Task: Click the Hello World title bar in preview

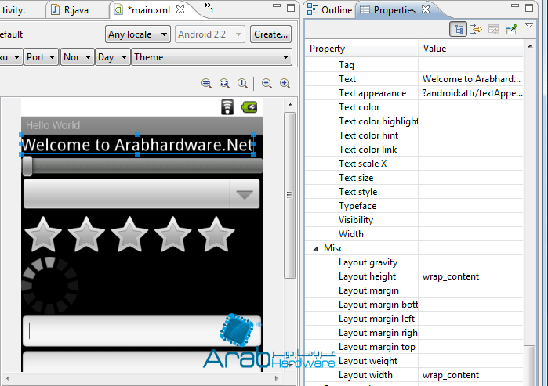Action: coord(142,125)
